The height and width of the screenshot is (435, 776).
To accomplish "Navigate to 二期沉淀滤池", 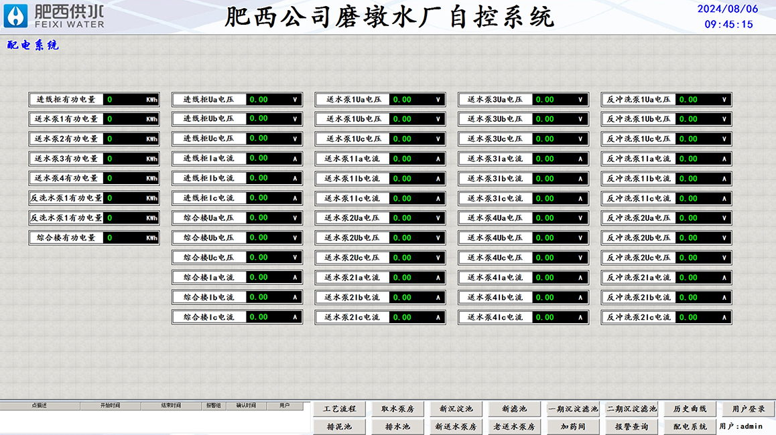I will coord(631,409).
